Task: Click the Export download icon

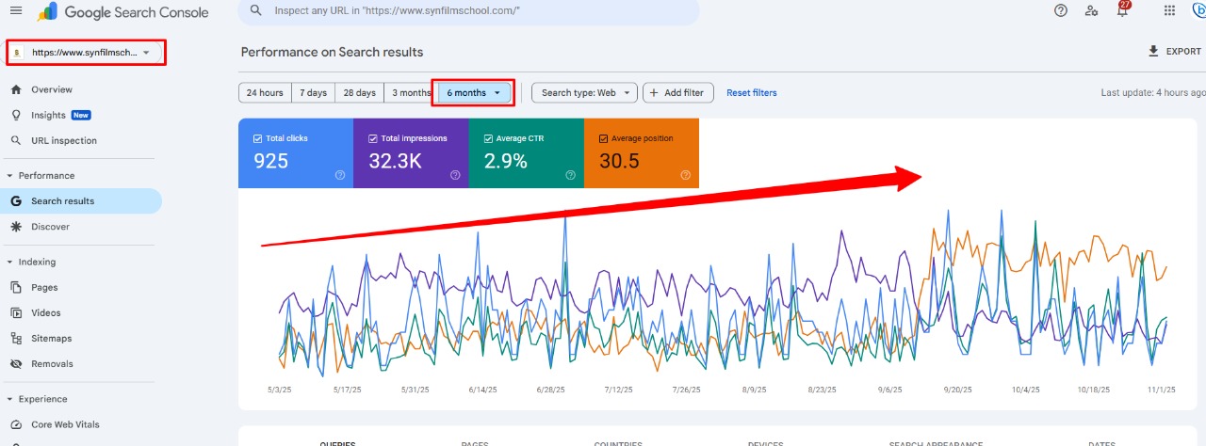Action: tap(1153, 52)
